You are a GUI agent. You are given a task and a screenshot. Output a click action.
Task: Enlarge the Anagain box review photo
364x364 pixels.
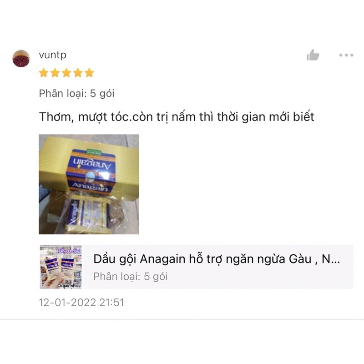tap(89, 184)
